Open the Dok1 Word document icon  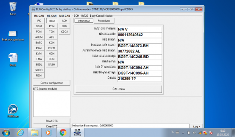pyautogui.click(x=13, y=59)
